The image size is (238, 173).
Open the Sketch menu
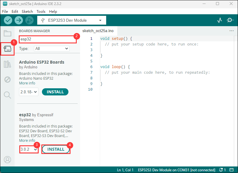tap(27, 12)
